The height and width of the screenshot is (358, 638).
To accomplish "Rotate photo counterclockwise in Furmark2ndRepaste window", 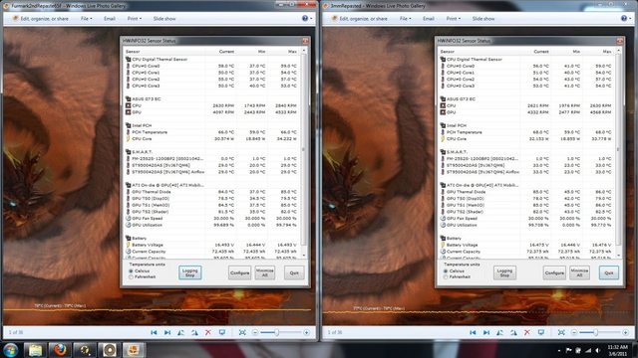I will 181,332.
